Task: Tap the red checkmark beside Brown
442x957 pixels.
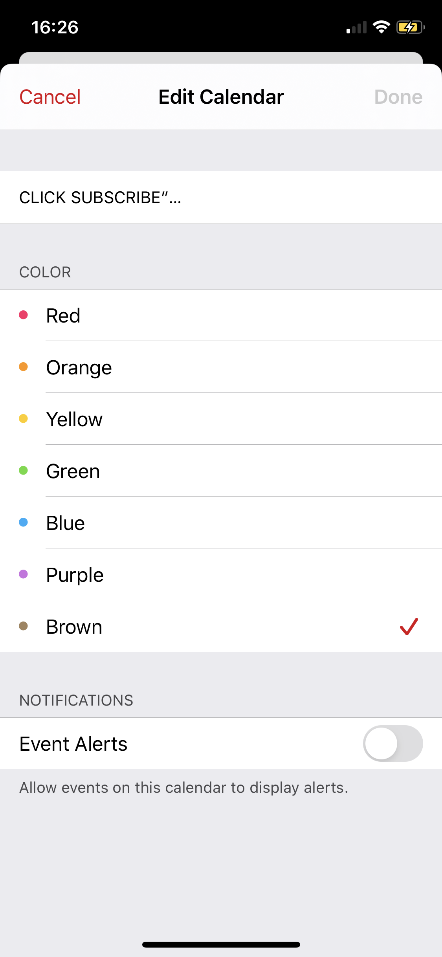Action: (x=409, y=626)
